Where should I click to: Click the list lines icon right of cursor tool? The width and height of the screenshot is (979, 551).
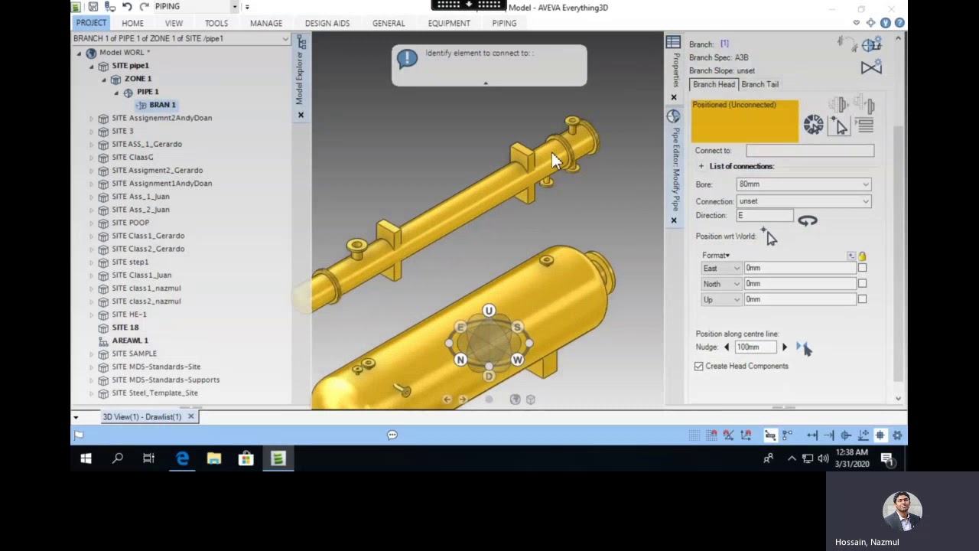tap(865, 126)
